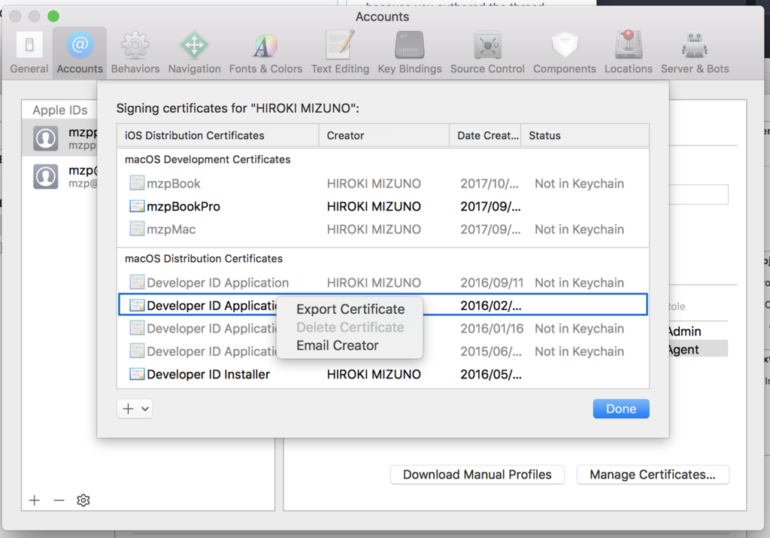Click macOS Distribution Certificates group header
This screenshot has width=770, height=538.
pos(204,259)
